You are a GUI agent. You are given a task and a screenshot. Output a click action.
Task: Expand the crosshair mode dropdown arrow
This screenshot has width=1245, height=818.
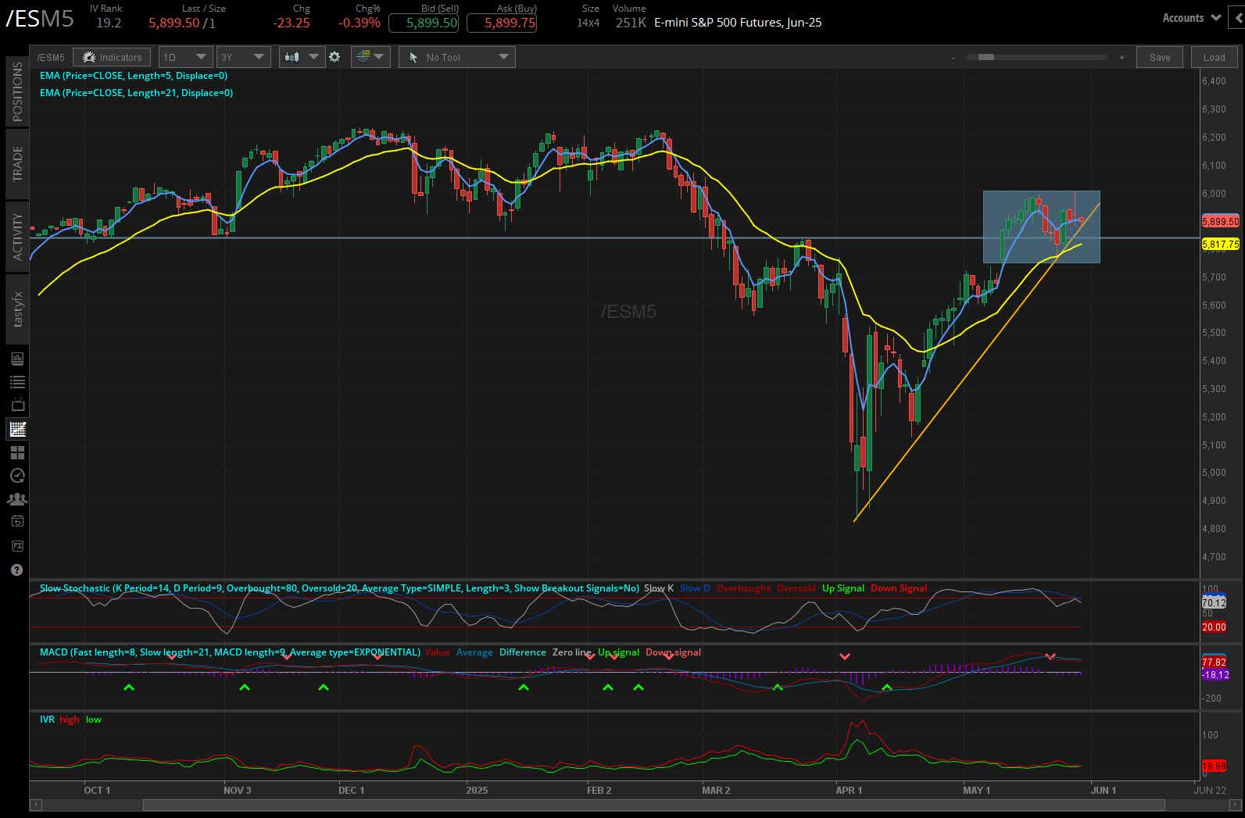379,57
